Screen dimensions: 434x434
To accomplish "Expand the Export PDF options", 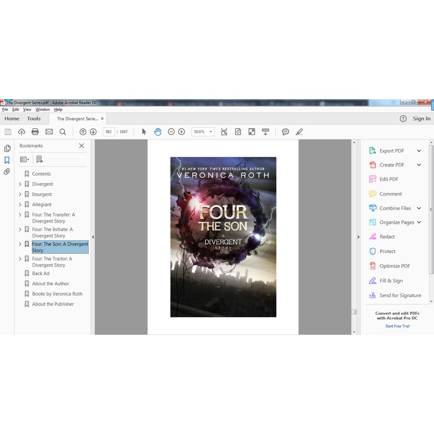I will click(419, 151).
